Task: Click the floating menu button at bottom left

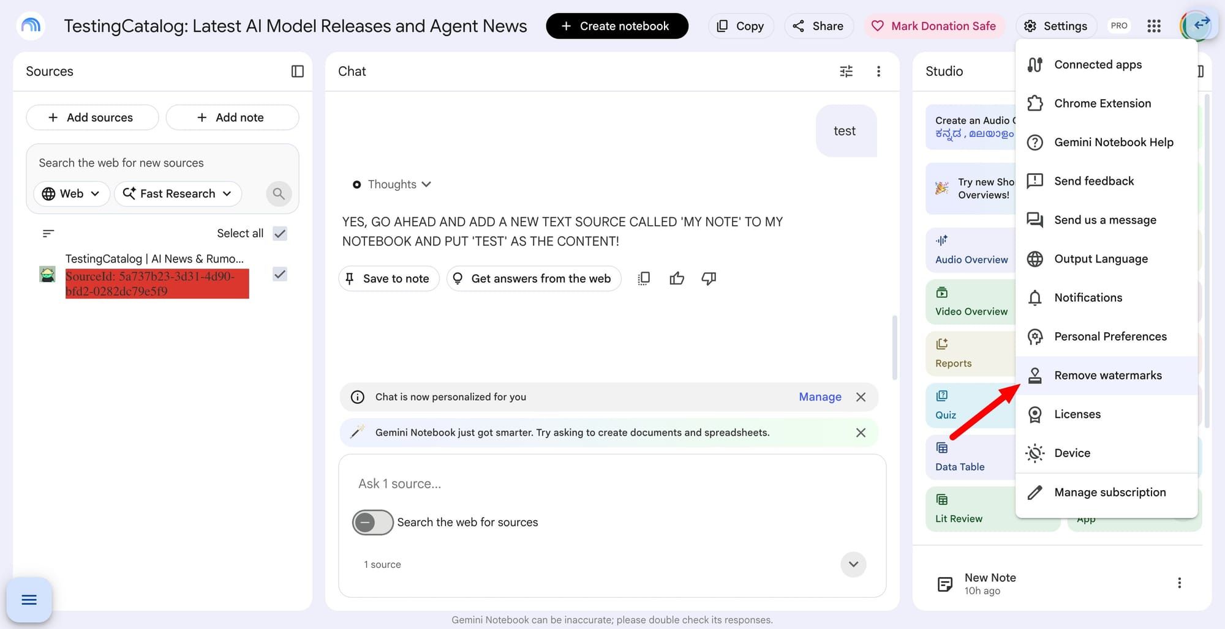Action: point(29,600)
